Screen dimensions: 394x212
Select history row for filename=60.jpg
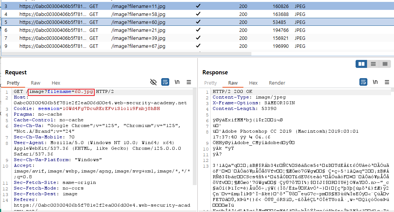197,22
